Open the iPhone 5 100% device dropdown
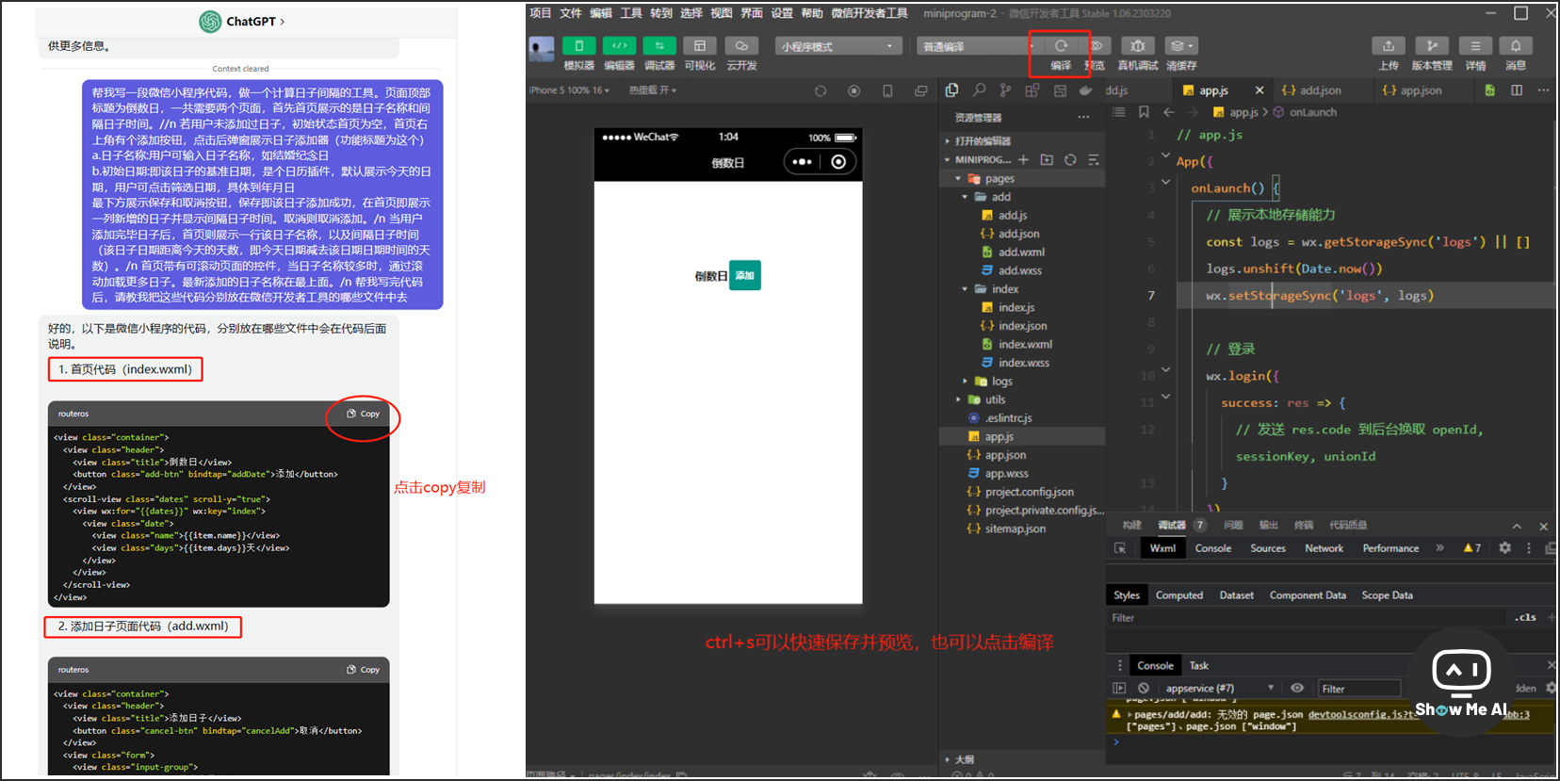The width and height of the screenshot is (1560, 781). coord(569,90)
